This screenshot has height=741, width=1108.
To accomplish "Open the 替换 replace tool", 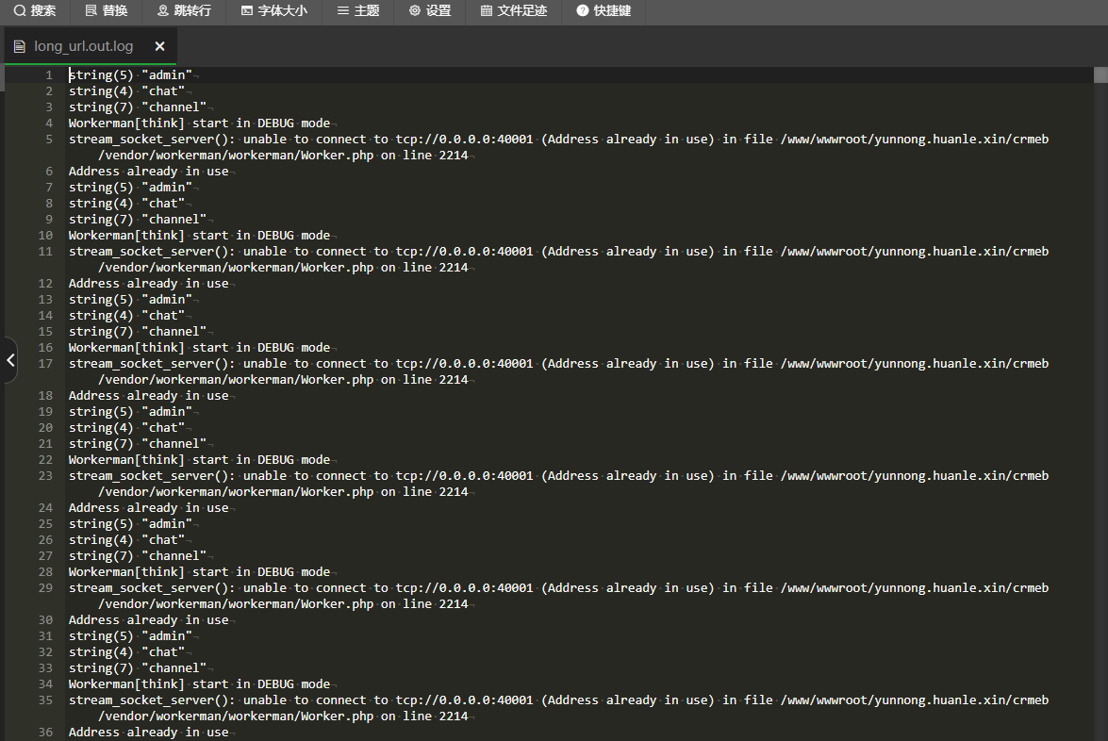I will coord(106,11).
